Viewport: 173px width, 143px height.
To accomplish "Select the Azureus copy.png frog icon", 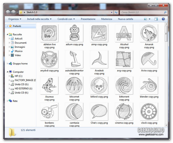I will pos(49,85).
